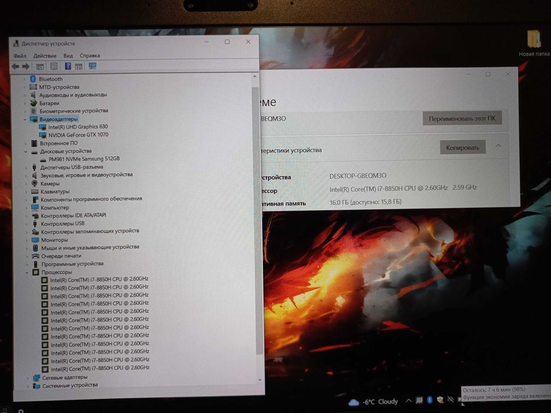This screenshot has width=551, height=413.
Task: Click the 16,0 ГБ memory value text
Action: [x=366, y=202]
